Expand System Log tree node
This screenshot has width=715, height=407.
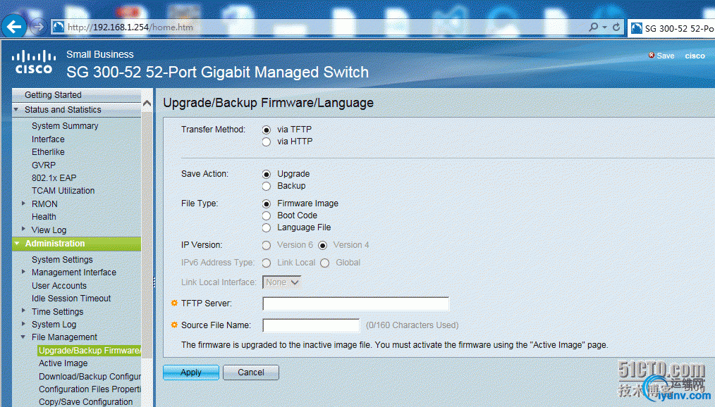coord(23,324)
